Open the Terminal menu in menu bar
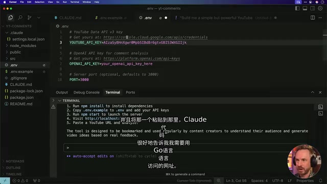This screenshot has width=327, height=184. pos(75,2)
